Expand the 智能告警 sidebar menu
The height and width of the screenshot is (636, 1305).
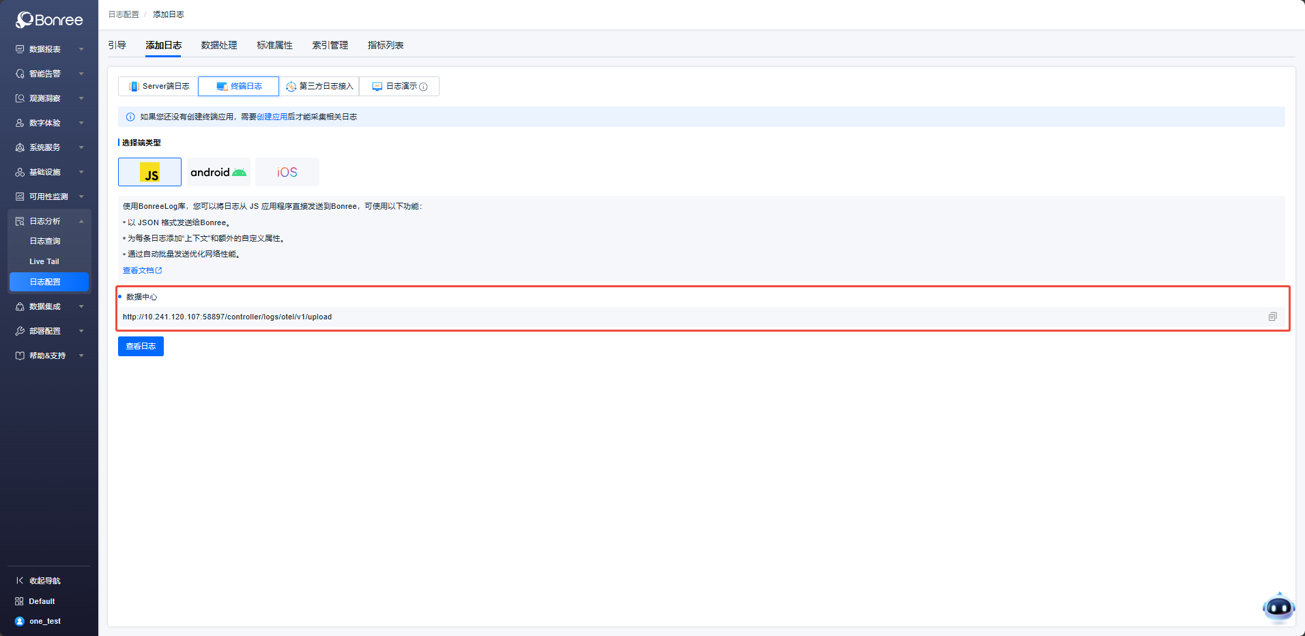click(49, 74)
